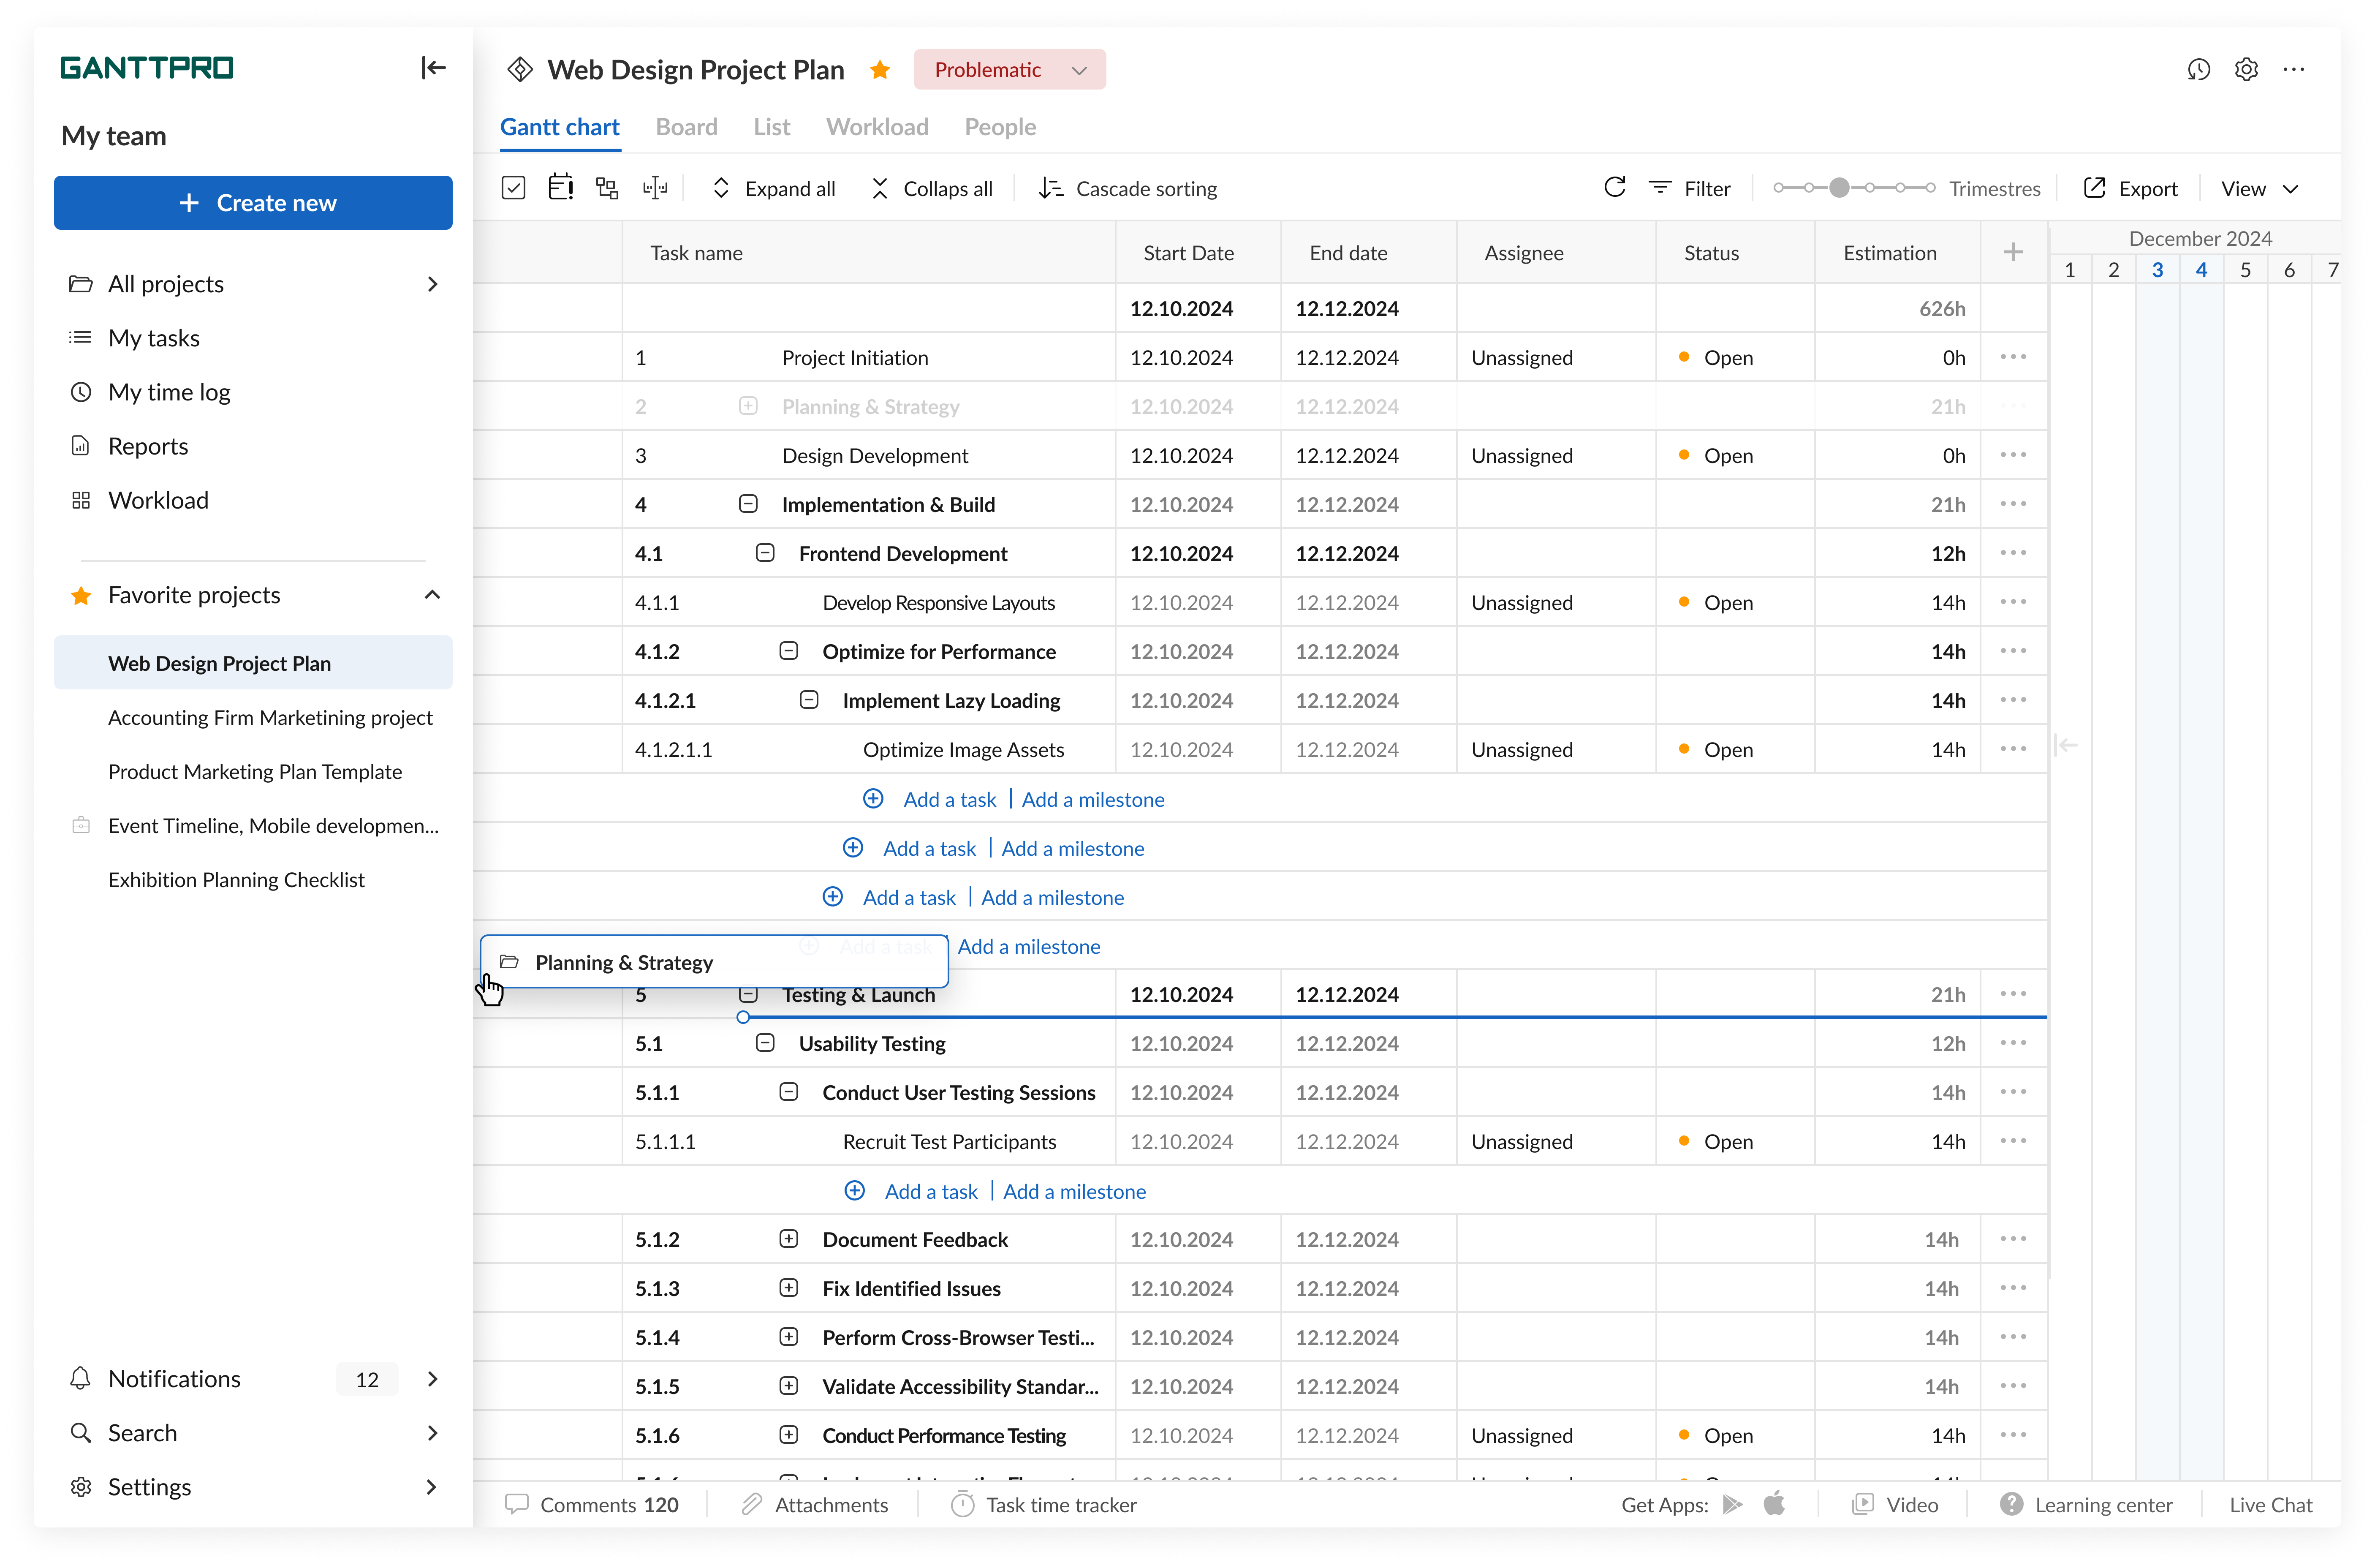Open Notifications panel
Screen dimensions: 2375x1568
click(x=253, y=1379)
